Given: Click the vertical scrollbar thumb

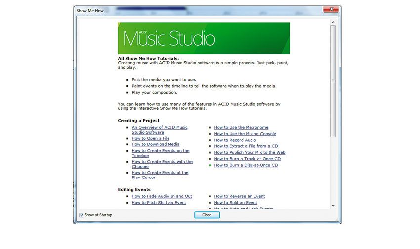Looking at the screenshot, I should (333, 81).
